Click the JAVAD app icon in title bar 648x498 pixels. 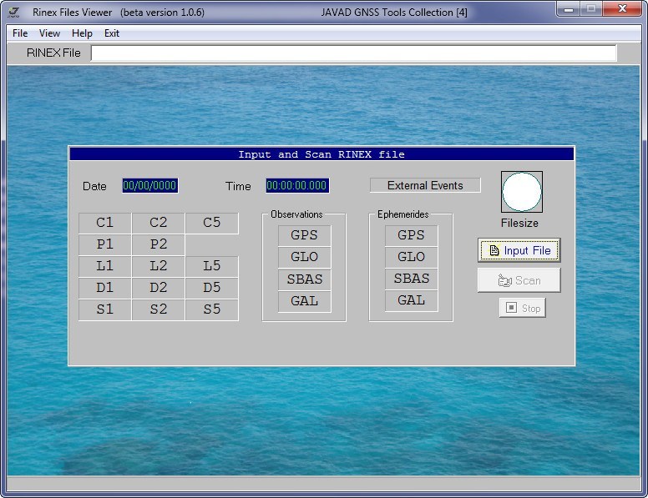[x=14, y=13]
